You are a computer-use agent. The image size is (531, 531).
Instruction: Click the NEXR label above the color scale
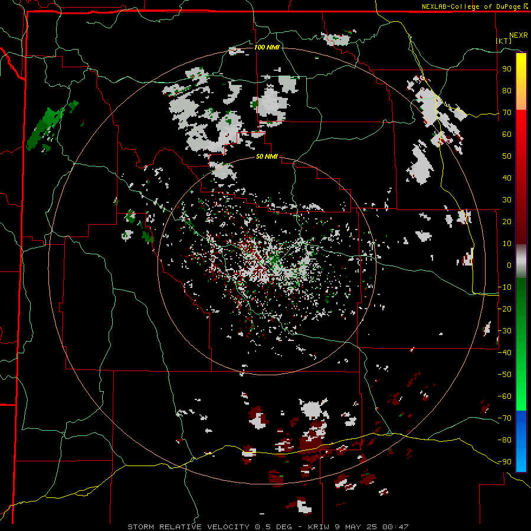tap(518, 35)
